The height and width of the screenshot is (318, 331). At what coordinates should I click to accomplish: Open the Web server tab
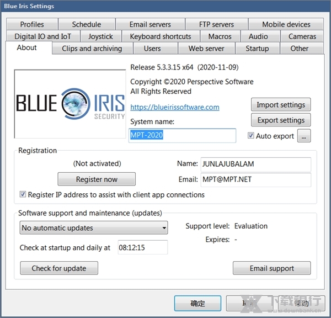(206, 49)
